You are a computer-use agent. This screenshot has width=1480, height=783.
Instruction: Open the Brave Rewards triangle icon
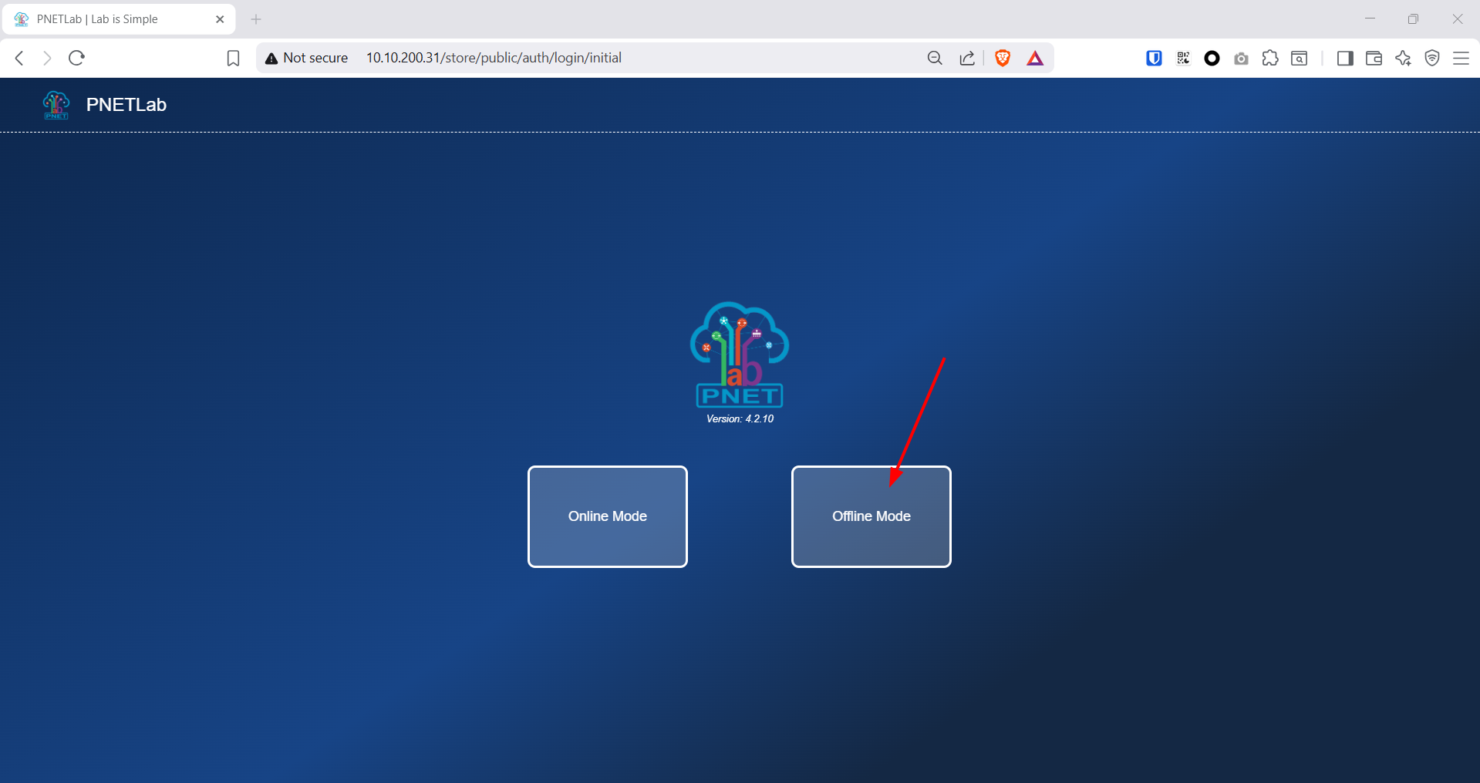(x=1035, y=58)
